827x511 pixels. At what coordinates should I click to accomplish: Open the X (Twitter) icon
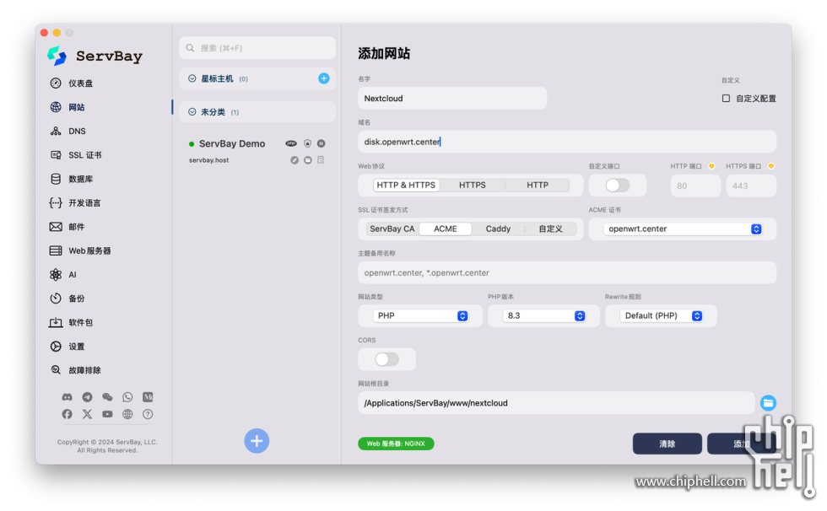click(x=87, y=414)
